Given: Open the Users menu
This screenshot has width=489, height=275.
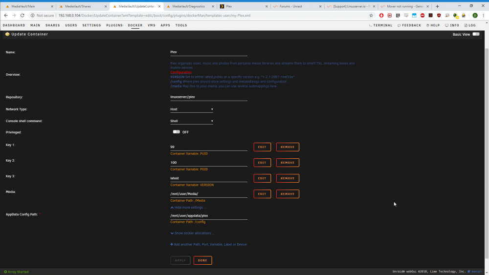Looking at the screenshot, I should tap(71, 25).
